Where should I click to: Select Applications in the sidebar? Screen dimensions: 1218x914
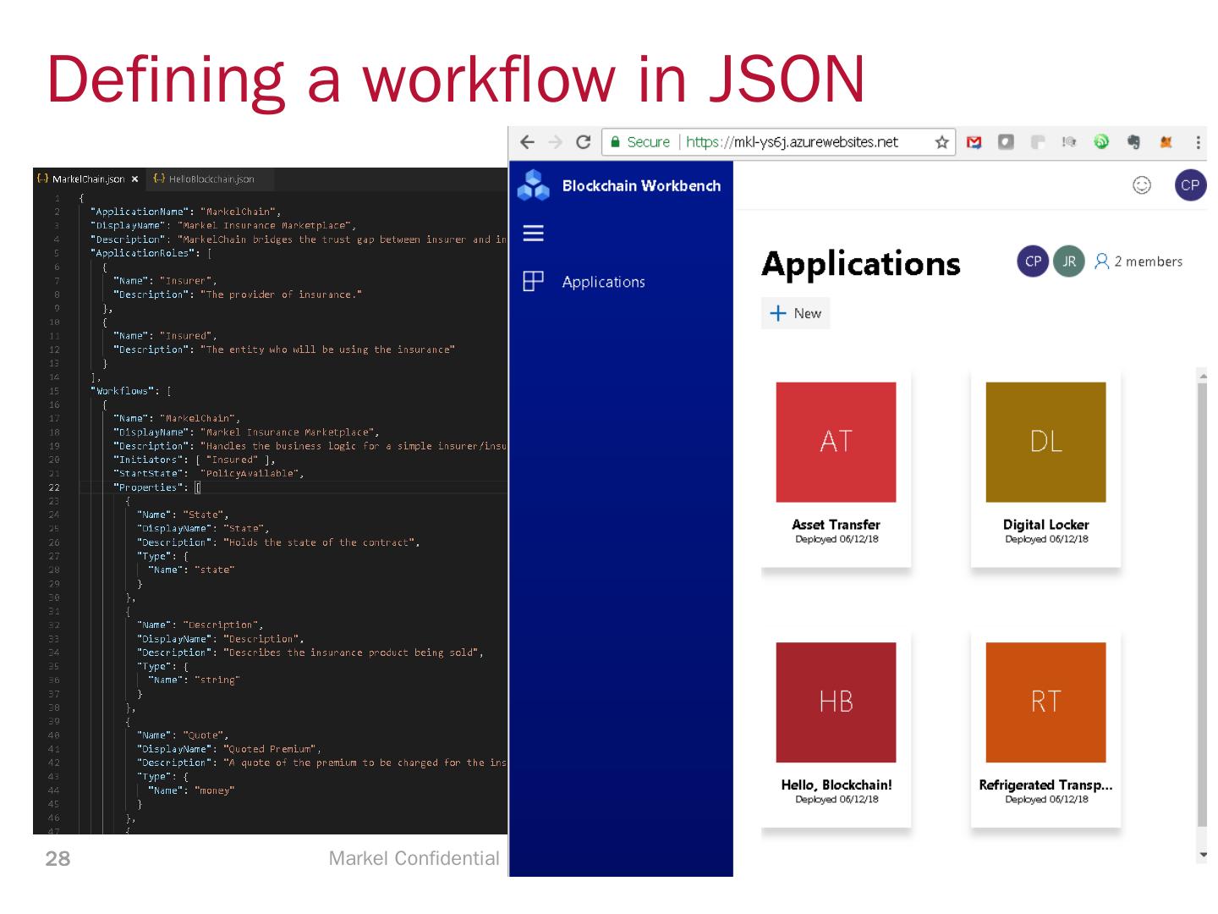603,282
